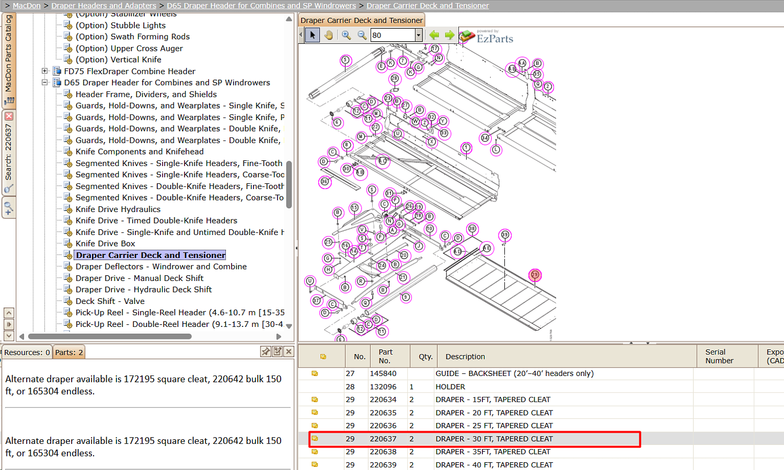Viewport: 784px width, 470px height.
Task: Open the new search magnifier tab
Action: (9, 208)
